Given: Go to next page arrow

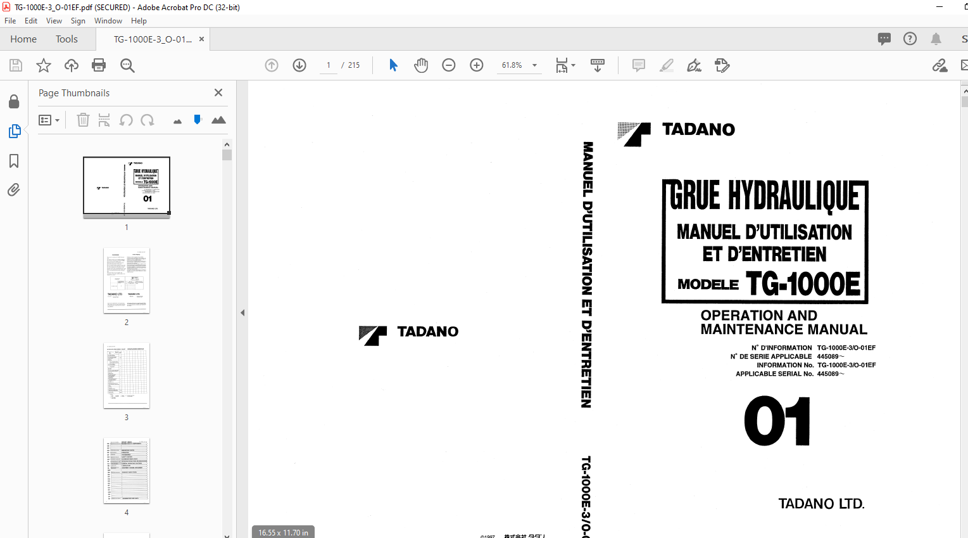Looking at the screenshot, I should click(299, 65).
